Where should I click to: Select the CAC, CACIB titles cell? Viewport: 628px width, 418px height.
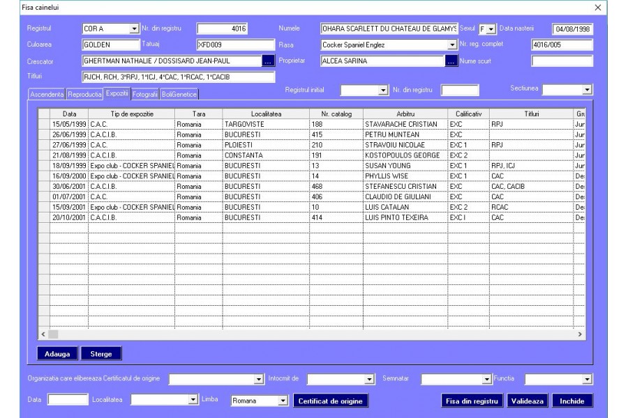tap(532, 187)
